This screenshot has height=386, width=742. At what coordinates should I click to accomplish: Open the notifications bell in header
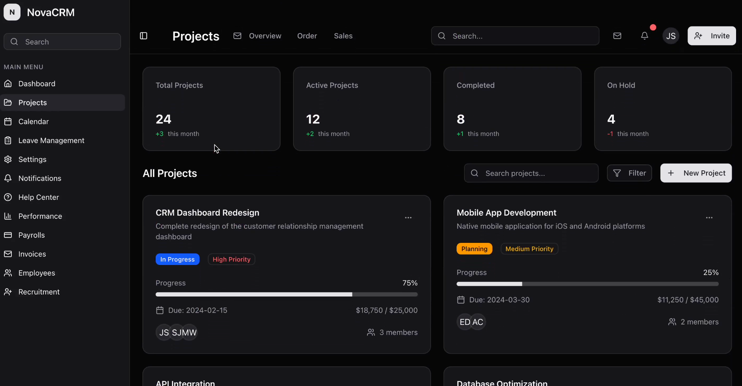(645, 36)
